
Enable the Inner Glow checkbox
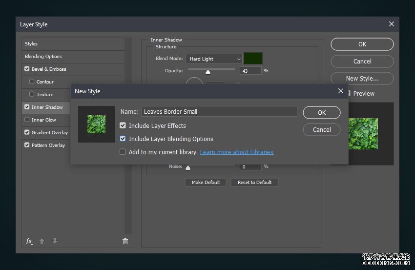coord(27,120)
